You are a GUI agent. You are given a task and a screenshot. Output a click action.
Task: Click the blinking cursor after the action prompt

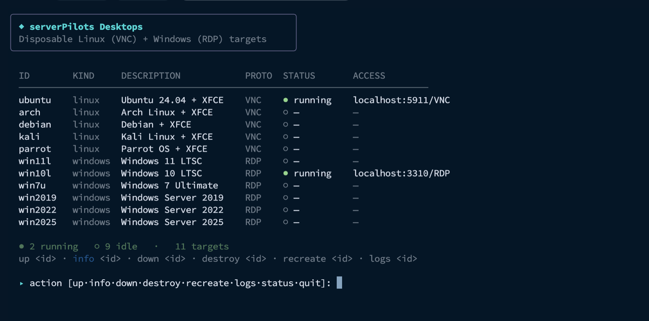coord(340,282)
